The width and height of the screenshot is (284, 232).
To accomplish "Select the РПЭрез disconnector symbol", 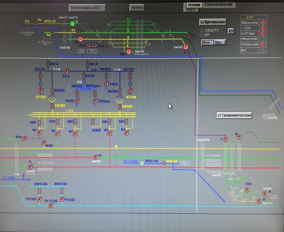I will [95, 101].
